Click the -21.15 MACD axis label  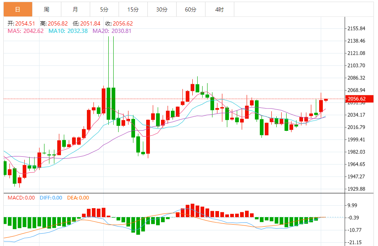[x=355, y=242]
